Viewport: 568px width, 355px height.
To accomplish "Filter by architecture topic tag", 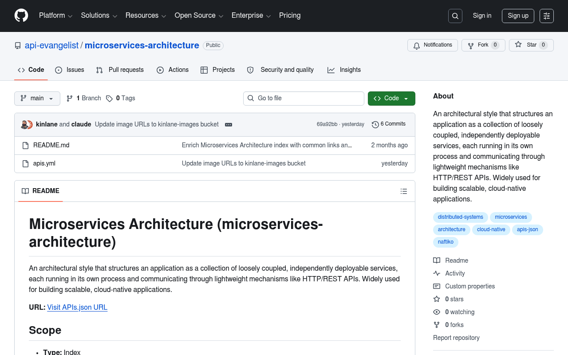I will coord(451,230).
